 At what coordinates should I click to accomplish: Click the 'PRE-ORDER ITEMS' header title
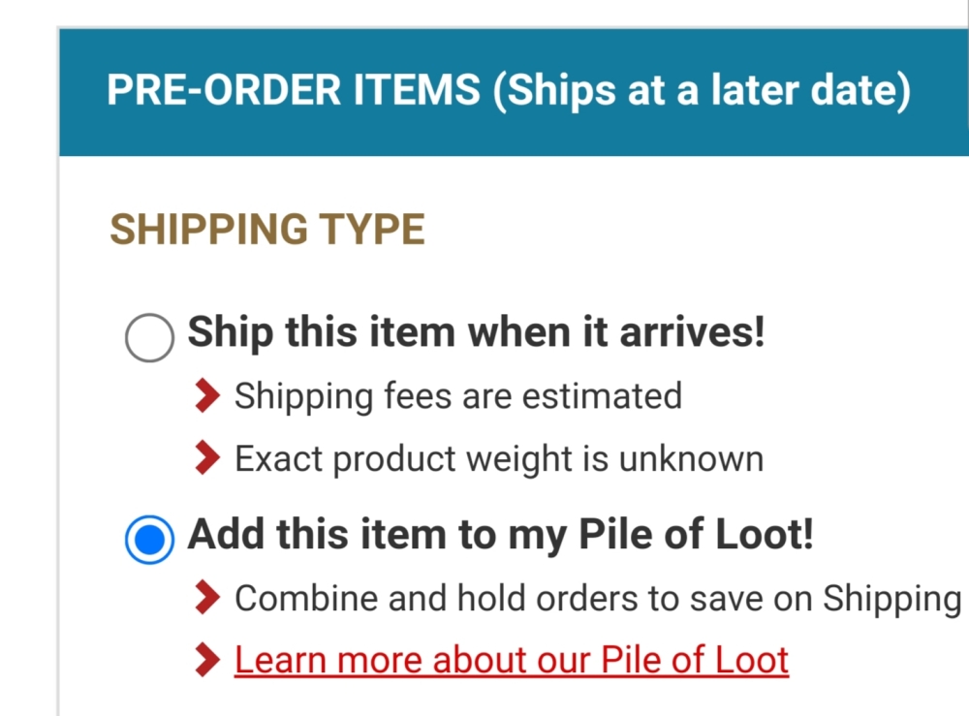(x=294, y=90)
